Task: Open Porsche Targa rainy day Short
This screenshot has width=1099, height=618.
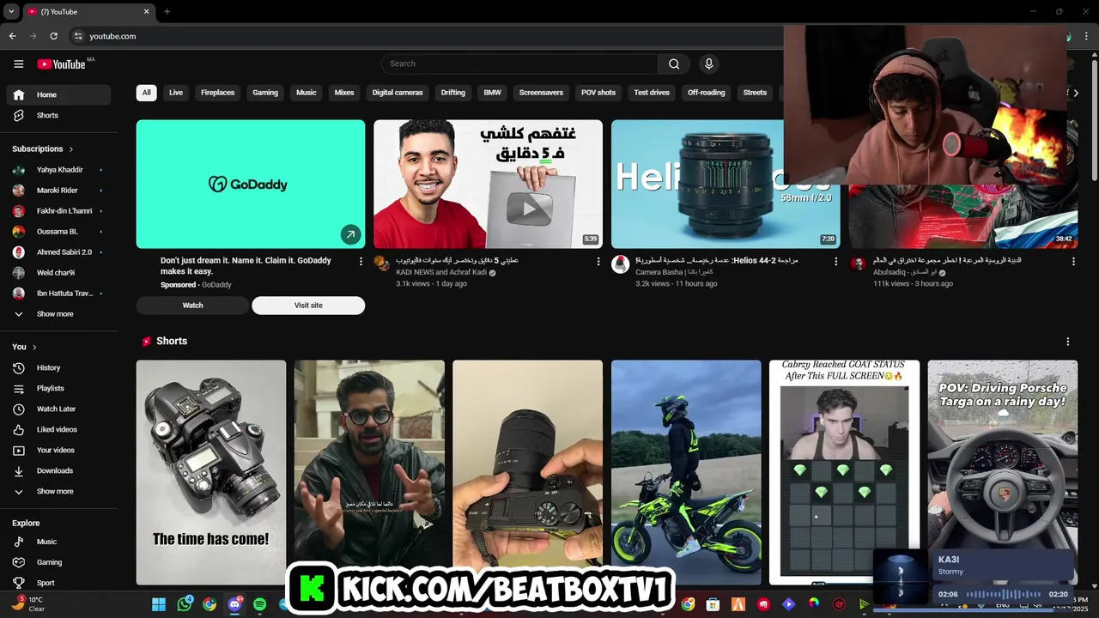Action: [x=1003, y=472]
